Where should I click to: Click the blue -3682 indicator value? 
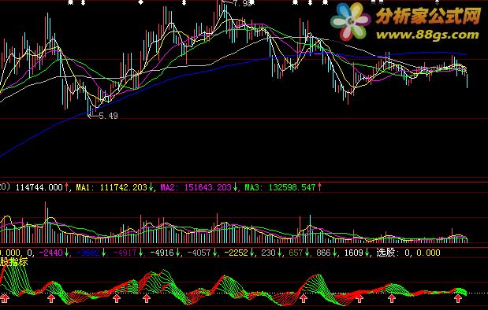pyautogui.click(x=88, y=253)
